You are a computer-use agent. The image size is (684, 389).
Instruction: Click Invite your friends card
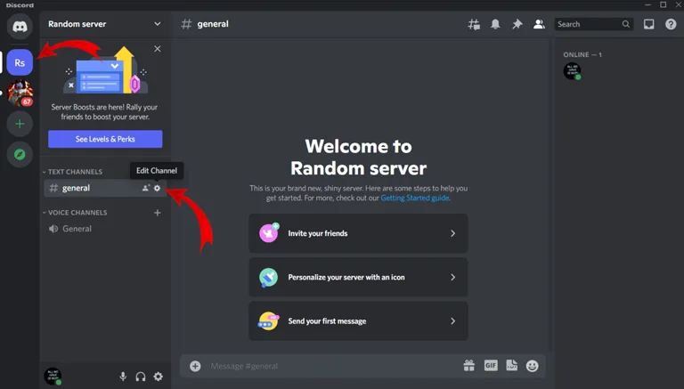(358, 233)
